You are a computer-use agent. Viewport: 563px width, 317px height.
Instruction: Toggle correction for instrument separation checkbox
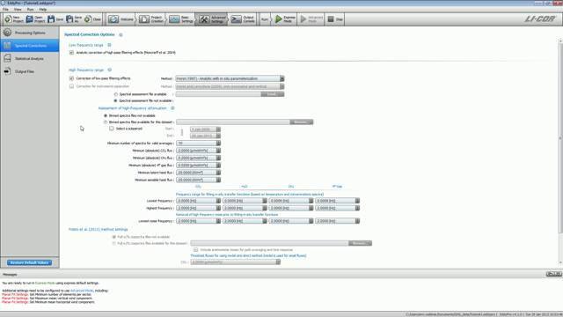[x=71, y=86]
